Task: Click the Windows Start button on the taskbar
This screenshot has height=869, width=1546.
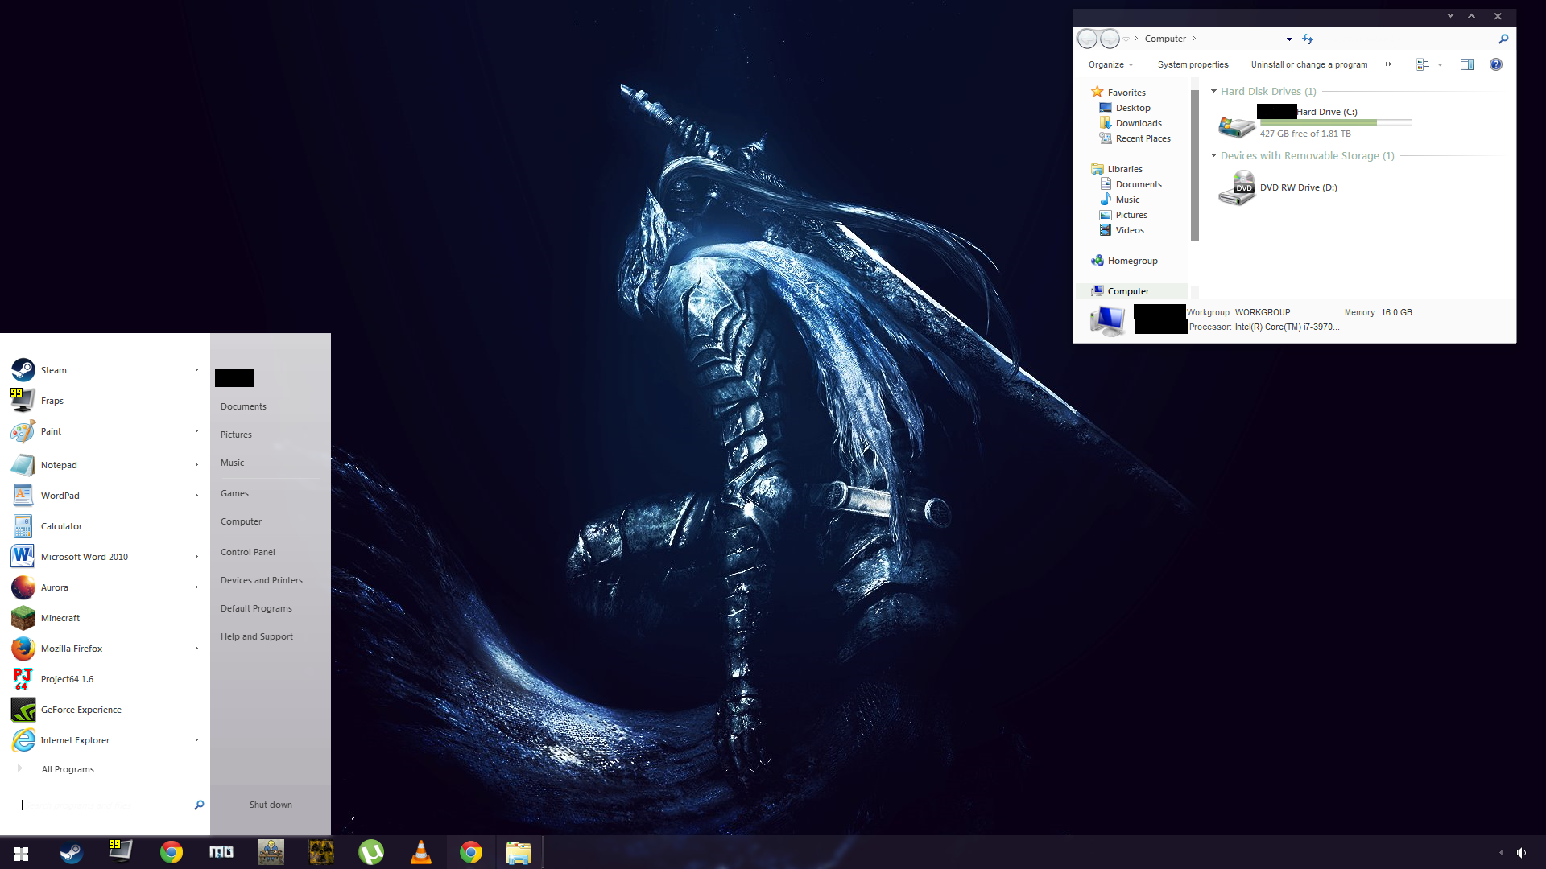Action: pos(22,853)
